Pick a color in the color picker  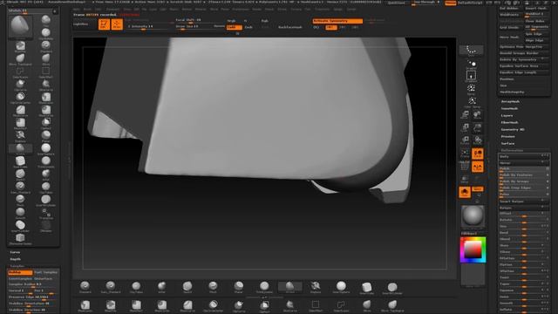473,249
